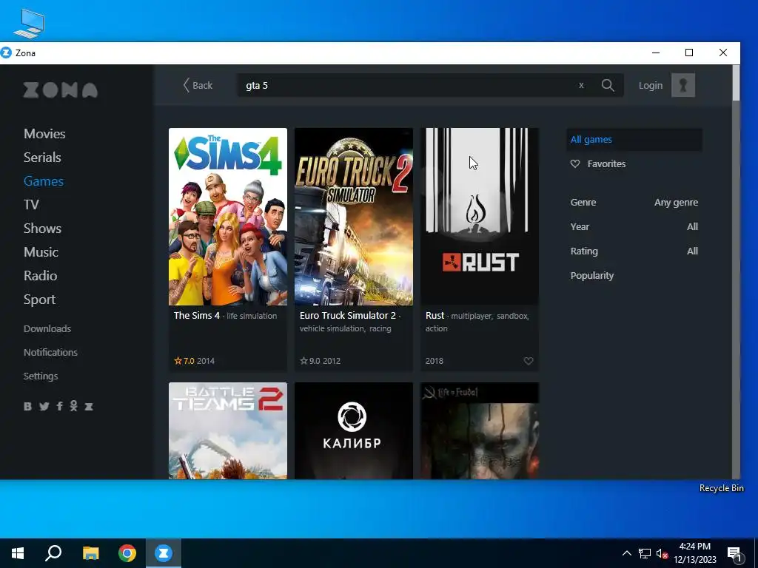Click The Sims 4 star rating icon

point(178,361)
